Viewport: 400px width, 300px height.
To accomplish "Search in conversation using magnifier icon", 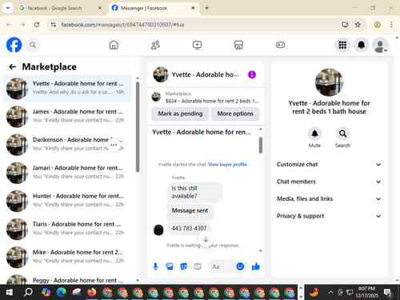I will (342, 134).
